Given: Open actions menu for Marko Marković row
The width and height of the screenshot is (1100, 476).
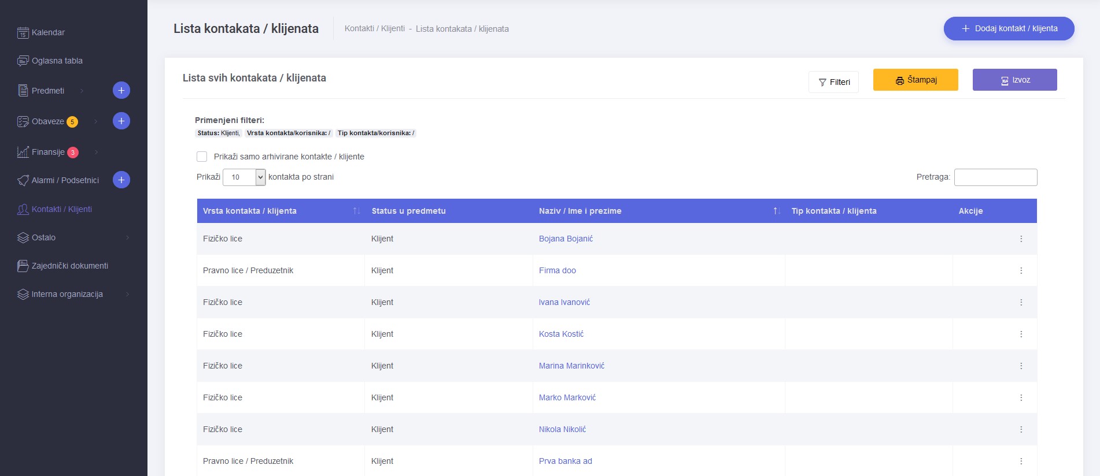Looking at the screenshot, I should pos(1021,397).
